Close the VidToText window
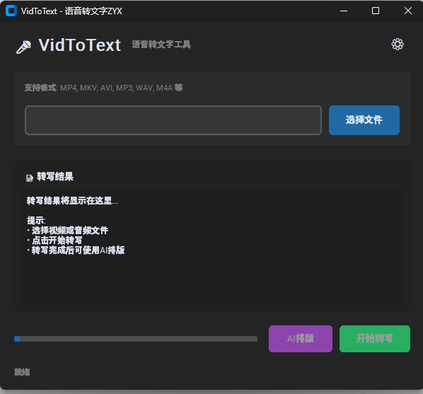The image size is (423, 394). point(408,11)
